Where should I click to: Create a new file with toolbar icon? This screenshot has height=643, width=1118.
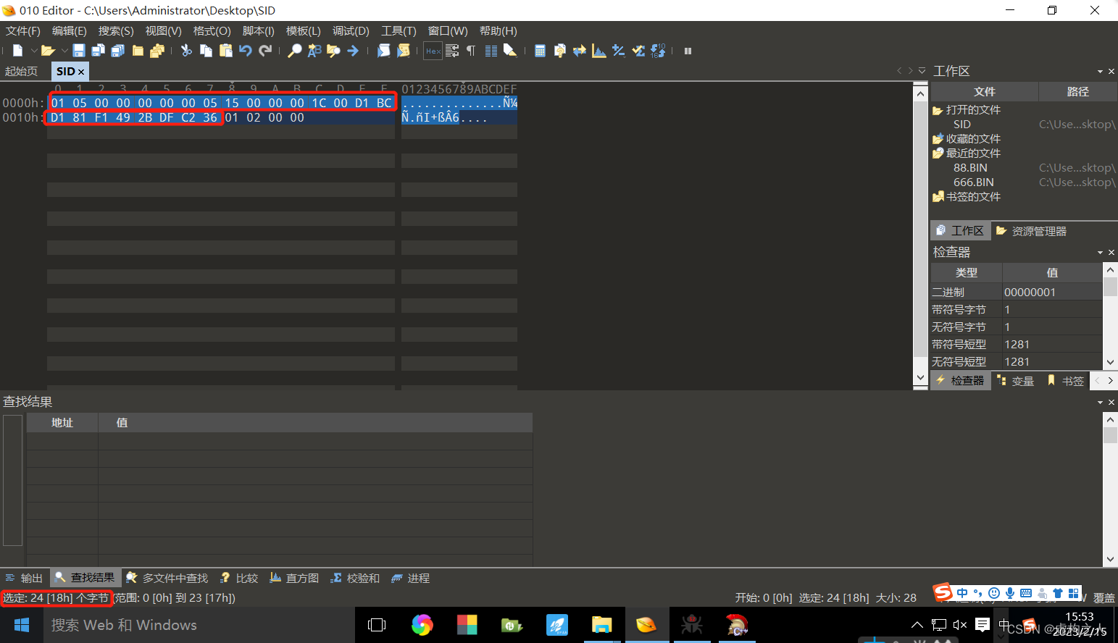pyautogui.click(x=18, y=51)
